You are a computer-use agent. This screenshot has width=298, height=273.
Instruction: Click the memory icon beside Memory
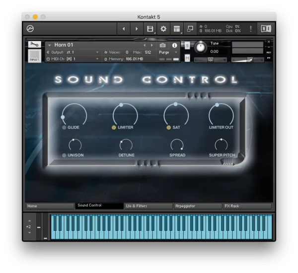pyautogui.click(x=106, y=59)
